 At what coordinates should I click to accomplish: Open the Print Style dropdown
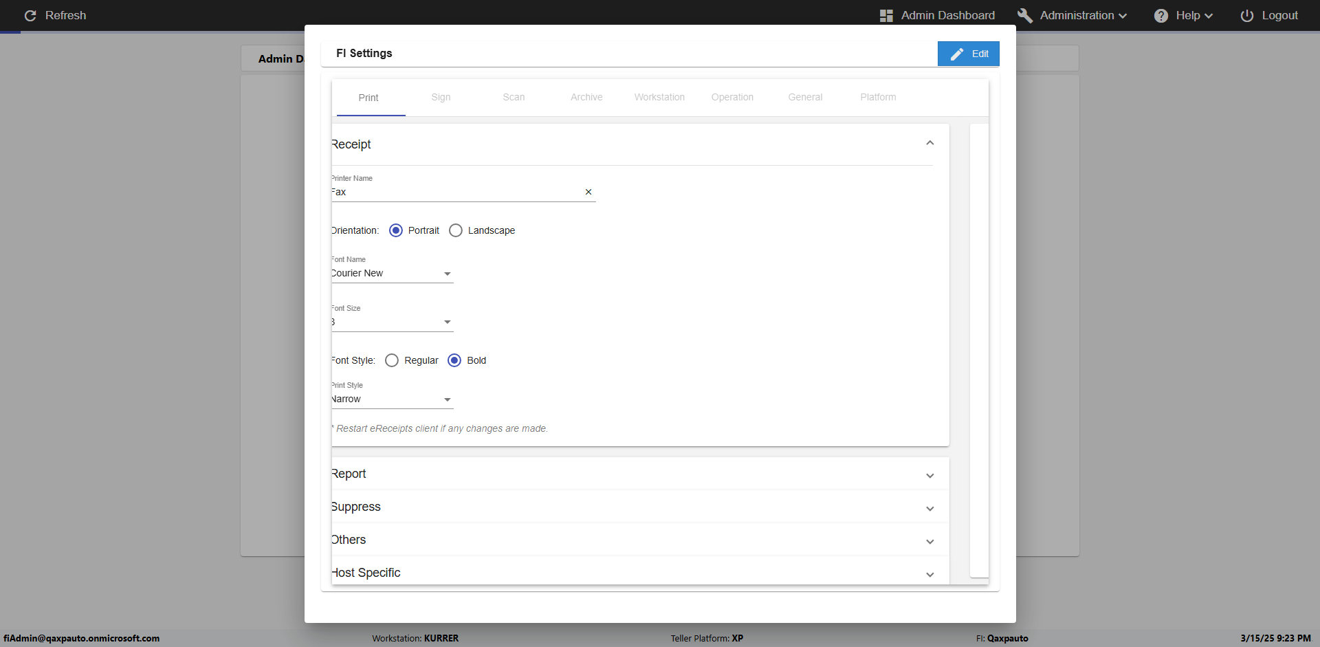(448, 399)
